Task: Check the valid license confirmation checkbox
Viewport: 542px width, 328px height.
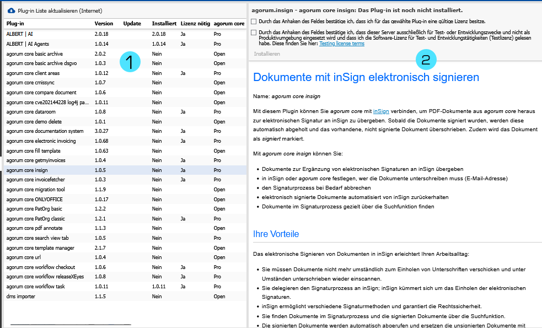Action: click(254, 21)
